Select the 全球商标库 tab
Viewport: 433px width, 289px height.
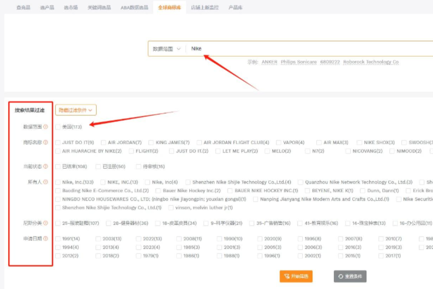click(x=169, y=8)
